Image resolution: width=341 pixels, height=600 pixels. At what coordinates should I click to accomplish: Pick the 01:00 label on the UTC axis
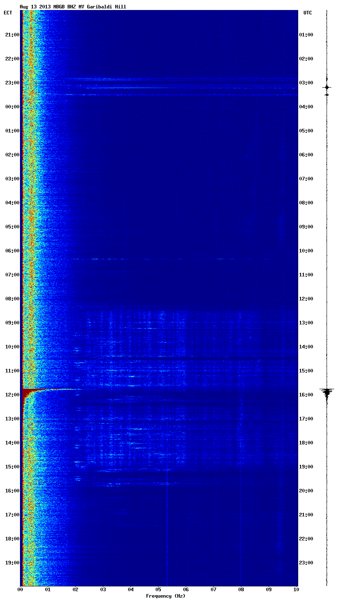tap(306, 35)
